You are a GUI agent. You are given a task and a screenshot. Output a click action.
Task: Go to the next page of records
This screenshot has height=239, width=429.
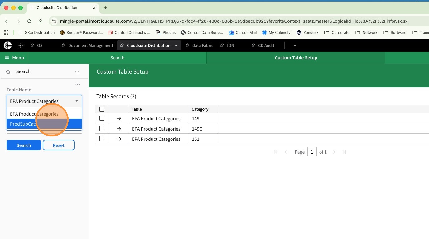click(334, 152)
